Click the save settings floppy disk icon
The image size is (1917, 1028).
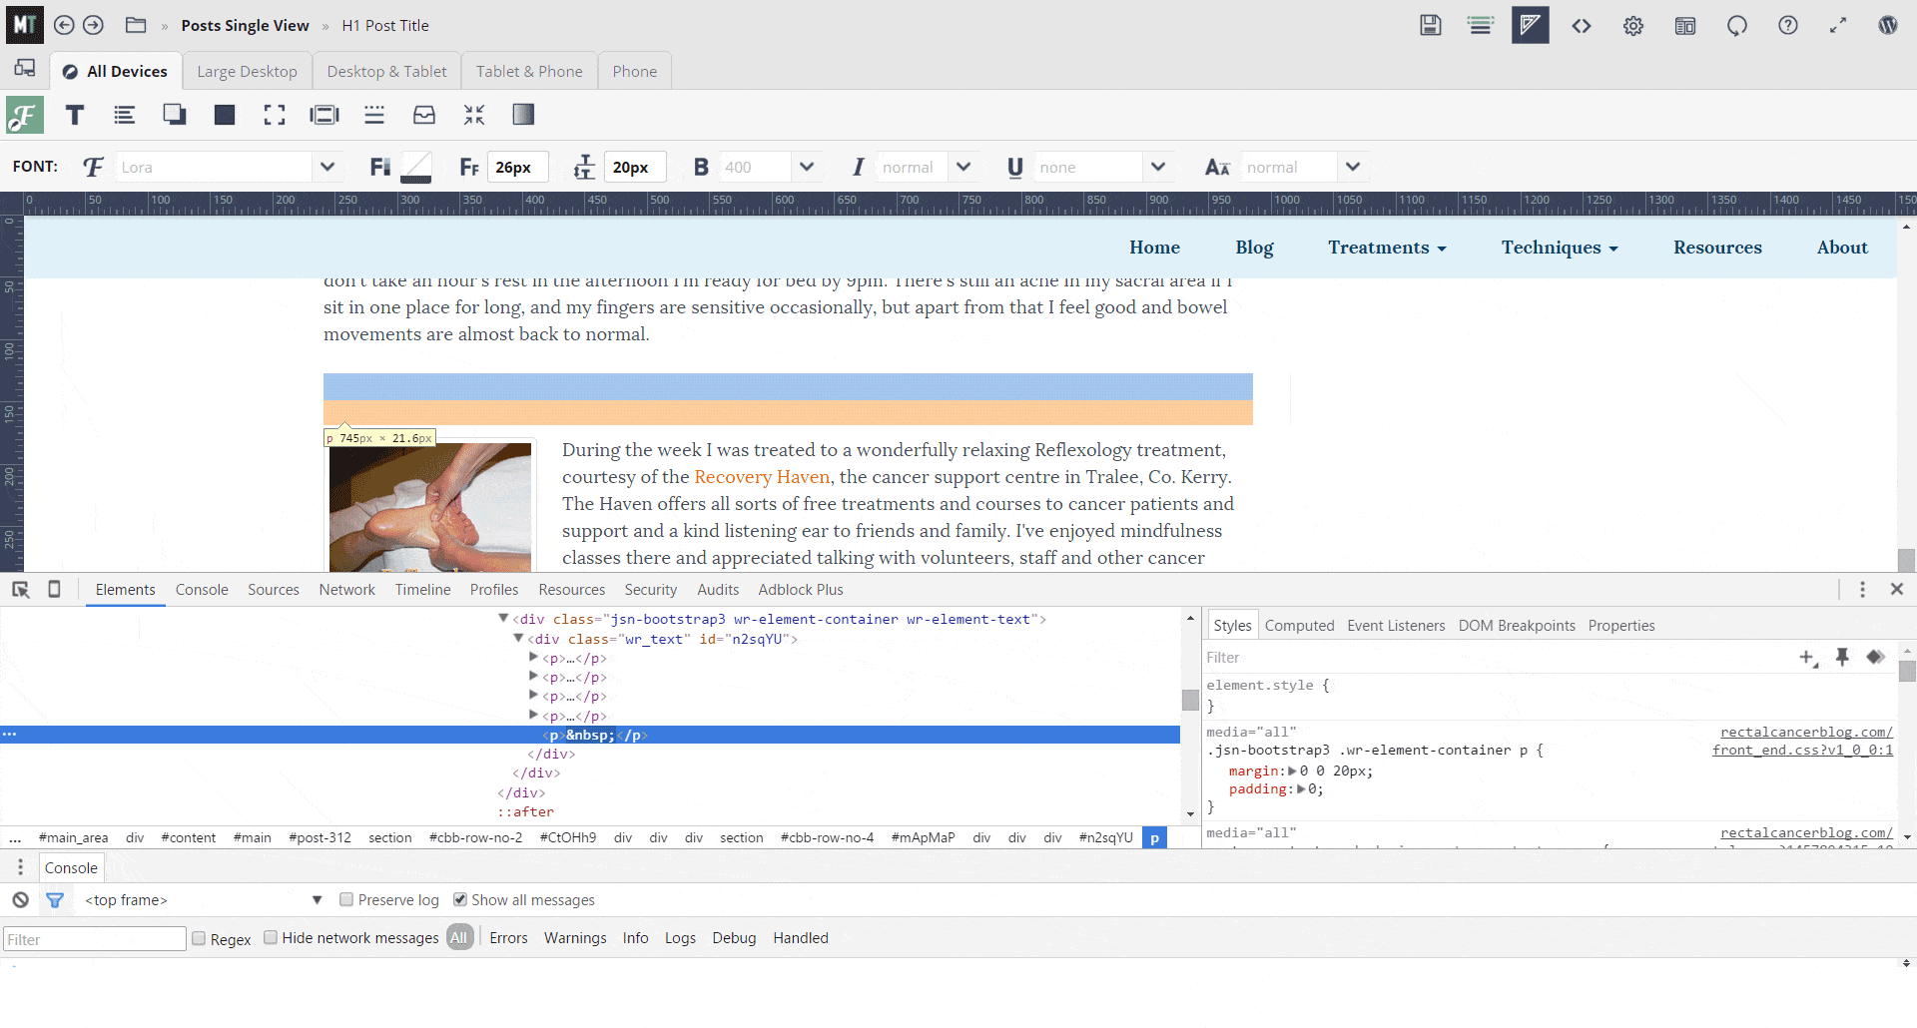(1430, 26)
